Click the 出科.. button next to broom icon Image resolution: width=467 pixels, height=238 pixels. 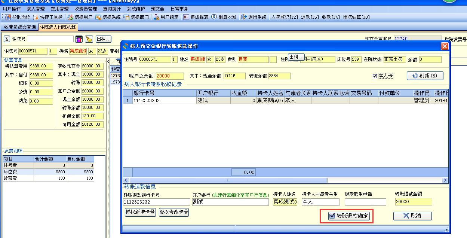click(104, 39)
